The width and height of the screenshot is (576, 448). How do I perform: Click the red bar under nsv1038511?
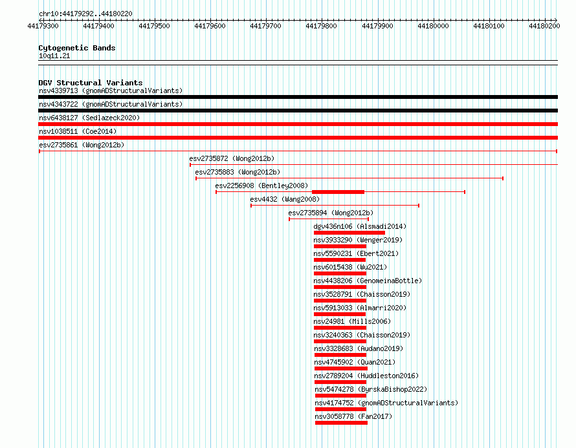point(298,138)
